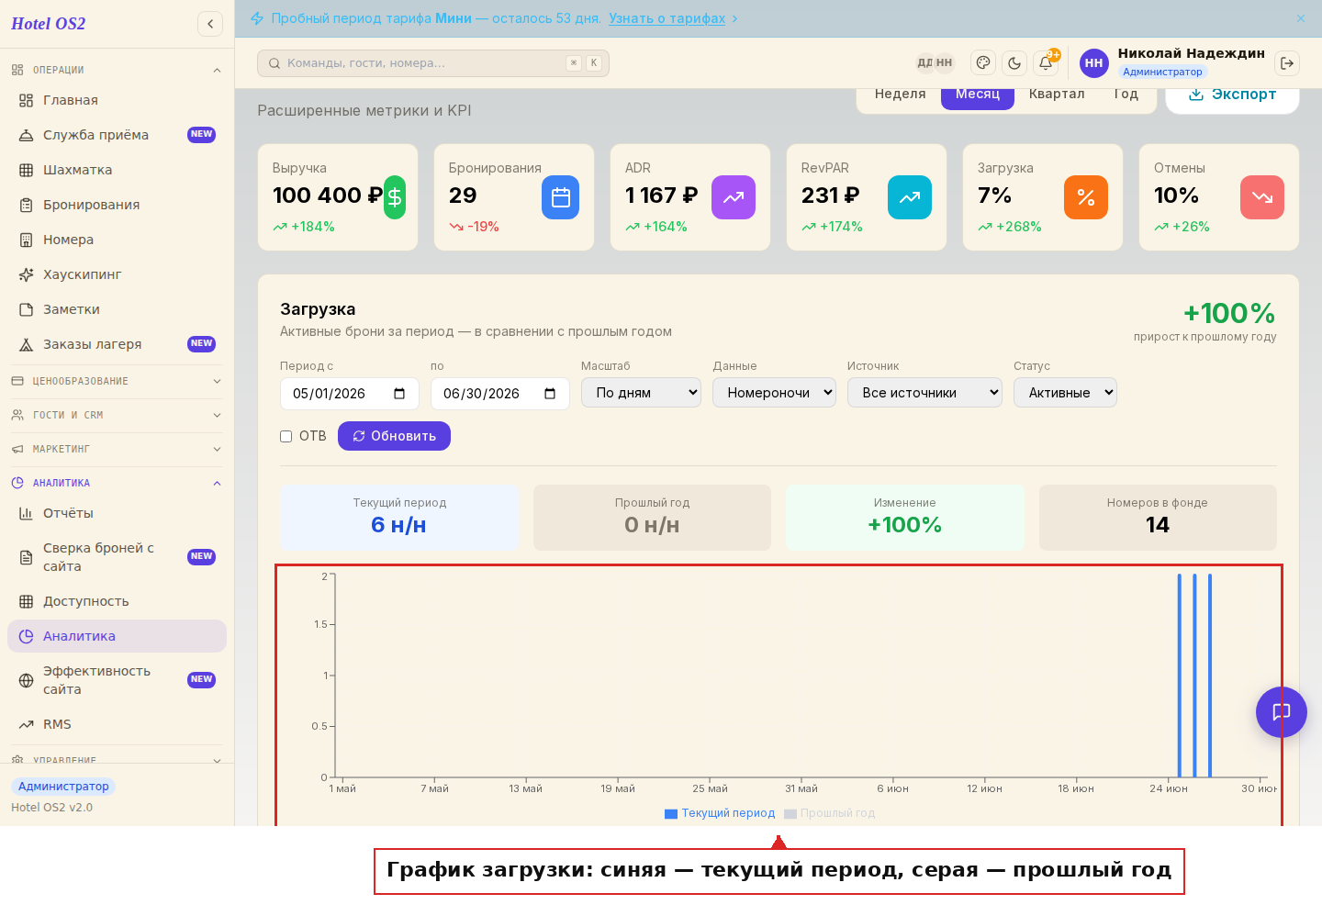
Task: Click the Текущий период 6 н/н card
Action: pyautogui.click(x=399, y=518)
